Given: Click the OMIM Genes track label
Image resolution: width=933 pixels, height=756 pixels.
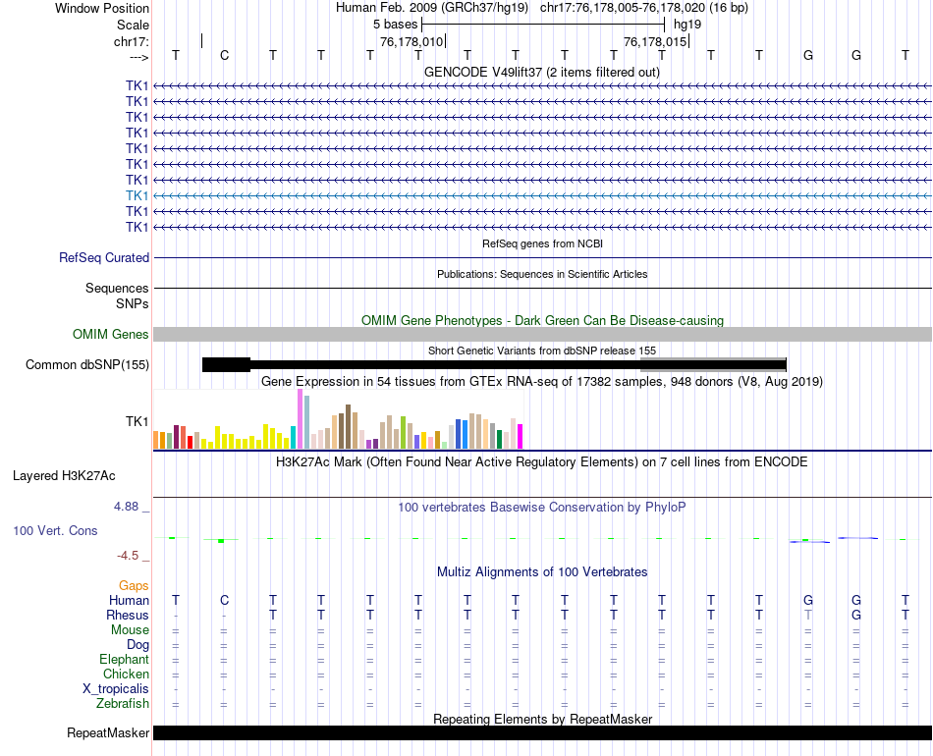Looking at the screenshot, I should 110,334.
